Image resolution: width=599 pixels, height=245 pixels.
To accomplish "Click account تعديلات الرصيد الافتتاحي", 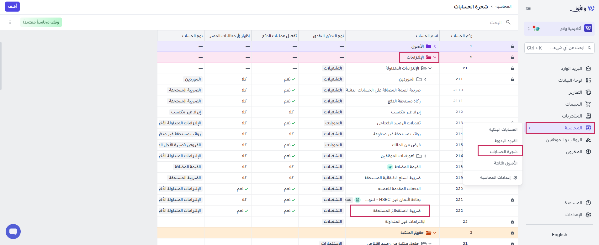I will (399, 123).
